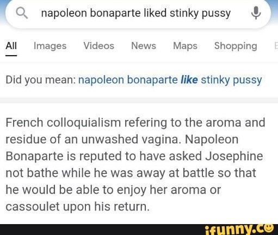Open the Videos tab
The width and height of the screenshot is (278, 235).
(x=99, y=46)
